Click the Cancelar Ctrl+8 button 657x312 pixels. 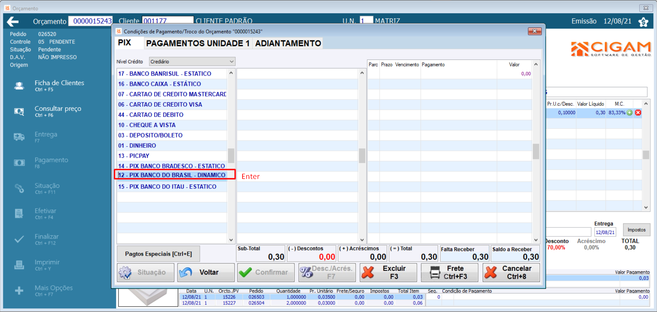[x=511, y=272]
